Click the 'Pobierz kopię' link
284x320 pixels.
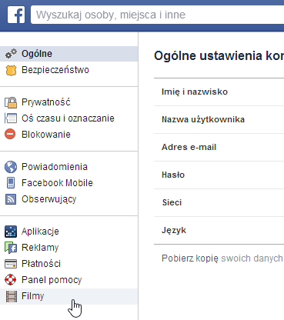(x=190, y=258)
